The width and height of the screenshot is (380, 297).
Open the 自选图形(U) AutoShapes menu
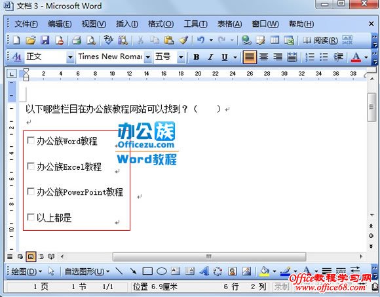[x=87, y=271]
